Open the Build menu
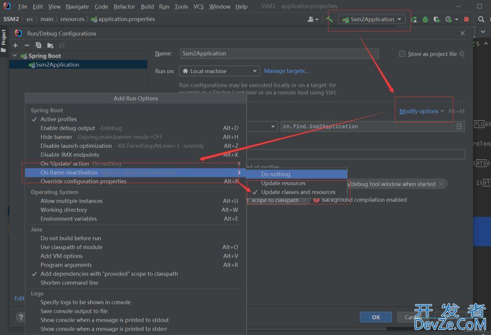Image resolution: width=491 pixels, height=335 pixels. coord(147,6)
